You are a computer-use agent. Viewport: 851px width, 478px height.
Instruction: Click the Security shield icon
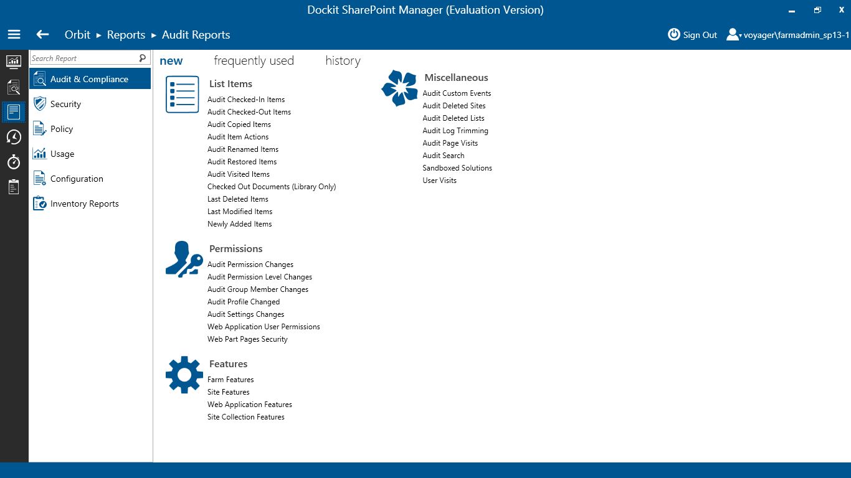pos(40,104)
